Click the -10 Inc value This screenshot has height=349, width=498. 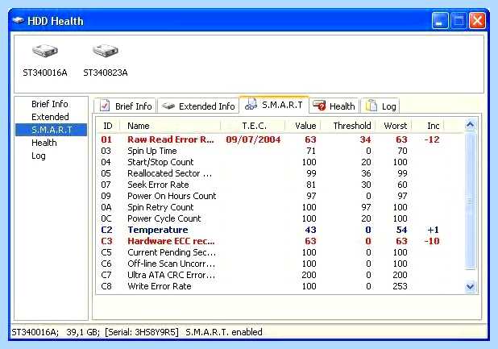coord(432,241)
